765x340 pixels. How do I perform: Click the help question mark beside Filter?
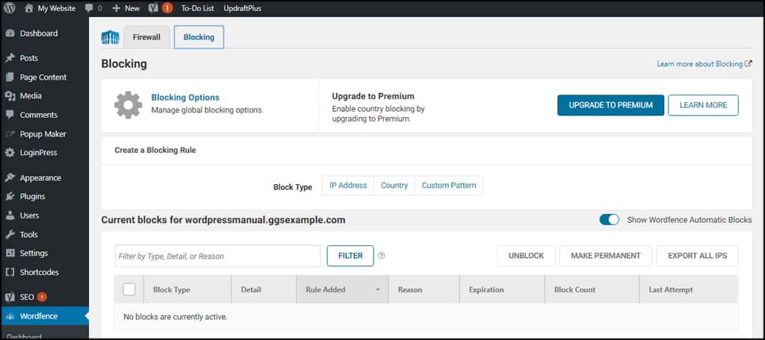[x=381, y=256]
